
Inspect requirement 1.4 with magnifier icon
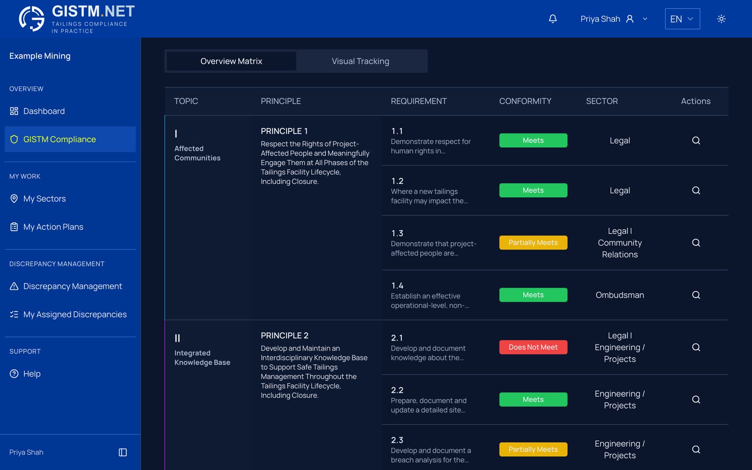(x=696, y=295)
